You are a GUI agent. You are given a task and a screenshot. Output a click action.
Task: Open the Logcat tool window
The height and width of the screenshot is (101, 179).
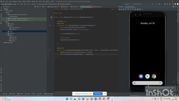[27, 94]
